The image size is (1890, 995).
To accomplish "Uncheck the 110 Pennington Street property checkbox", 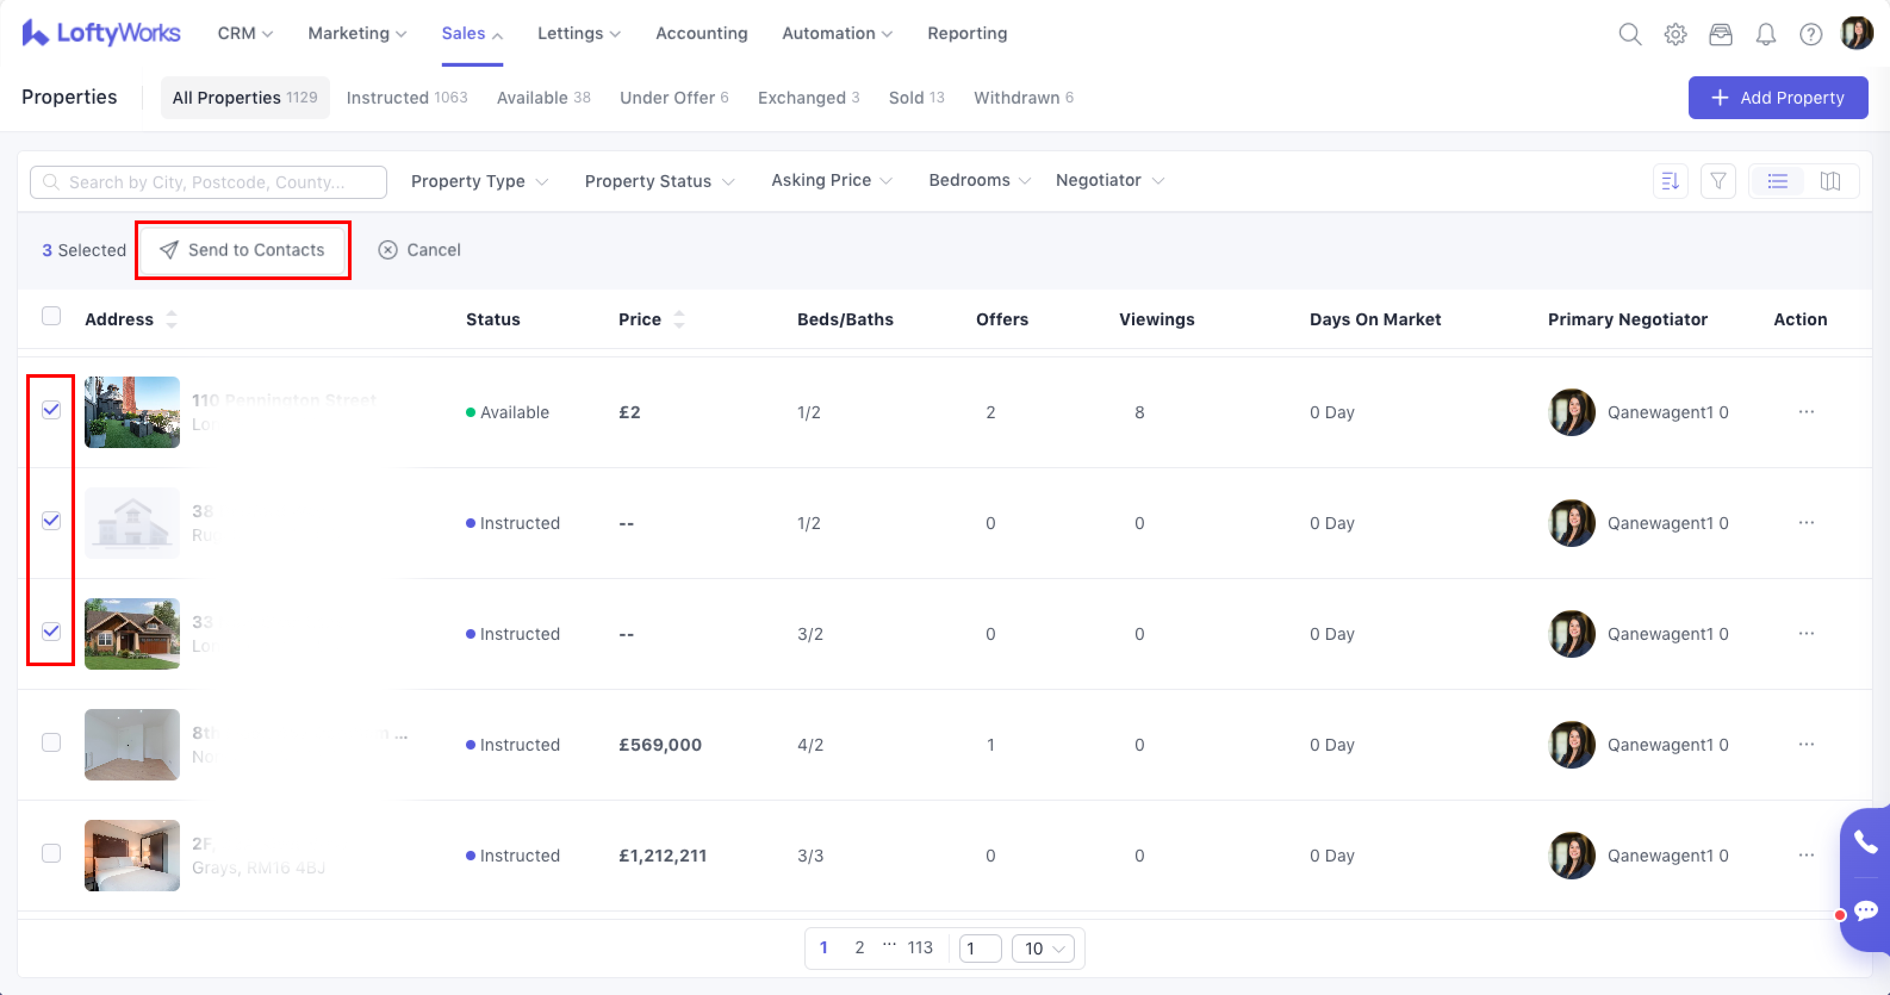I will (x=51, y=409).
